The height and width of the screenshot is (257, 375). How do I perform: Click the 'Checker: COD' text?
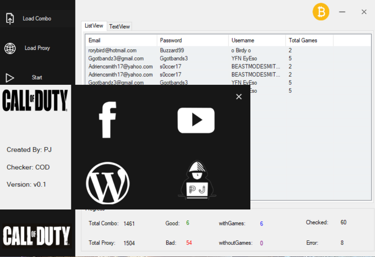pos(28,167)
